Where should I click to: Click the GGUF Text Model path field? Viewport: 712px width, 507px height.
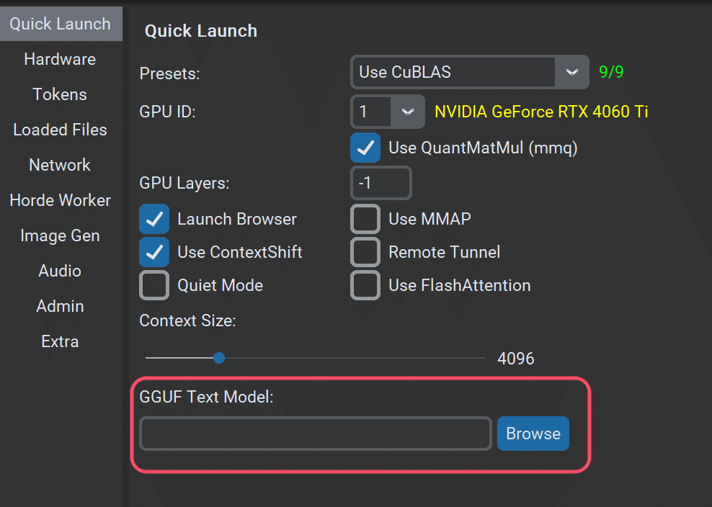click(x=316, y=434)
